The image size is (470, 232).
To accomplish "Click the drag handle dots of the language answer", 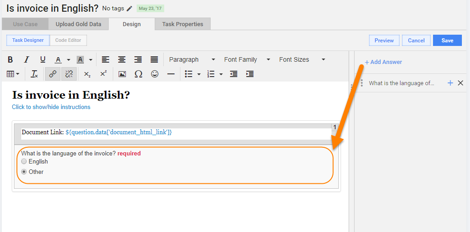I will [x=362, y=83].
